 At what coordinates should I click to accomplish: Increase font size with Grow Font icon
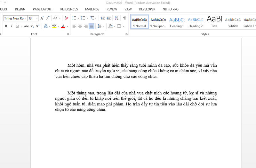point(42,18)
